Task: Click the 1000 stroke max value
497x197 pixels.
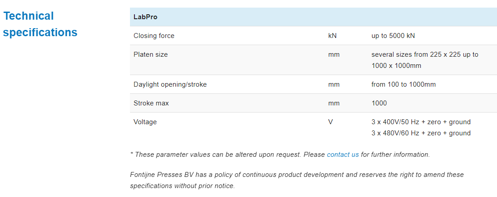Action: [379, 103]
